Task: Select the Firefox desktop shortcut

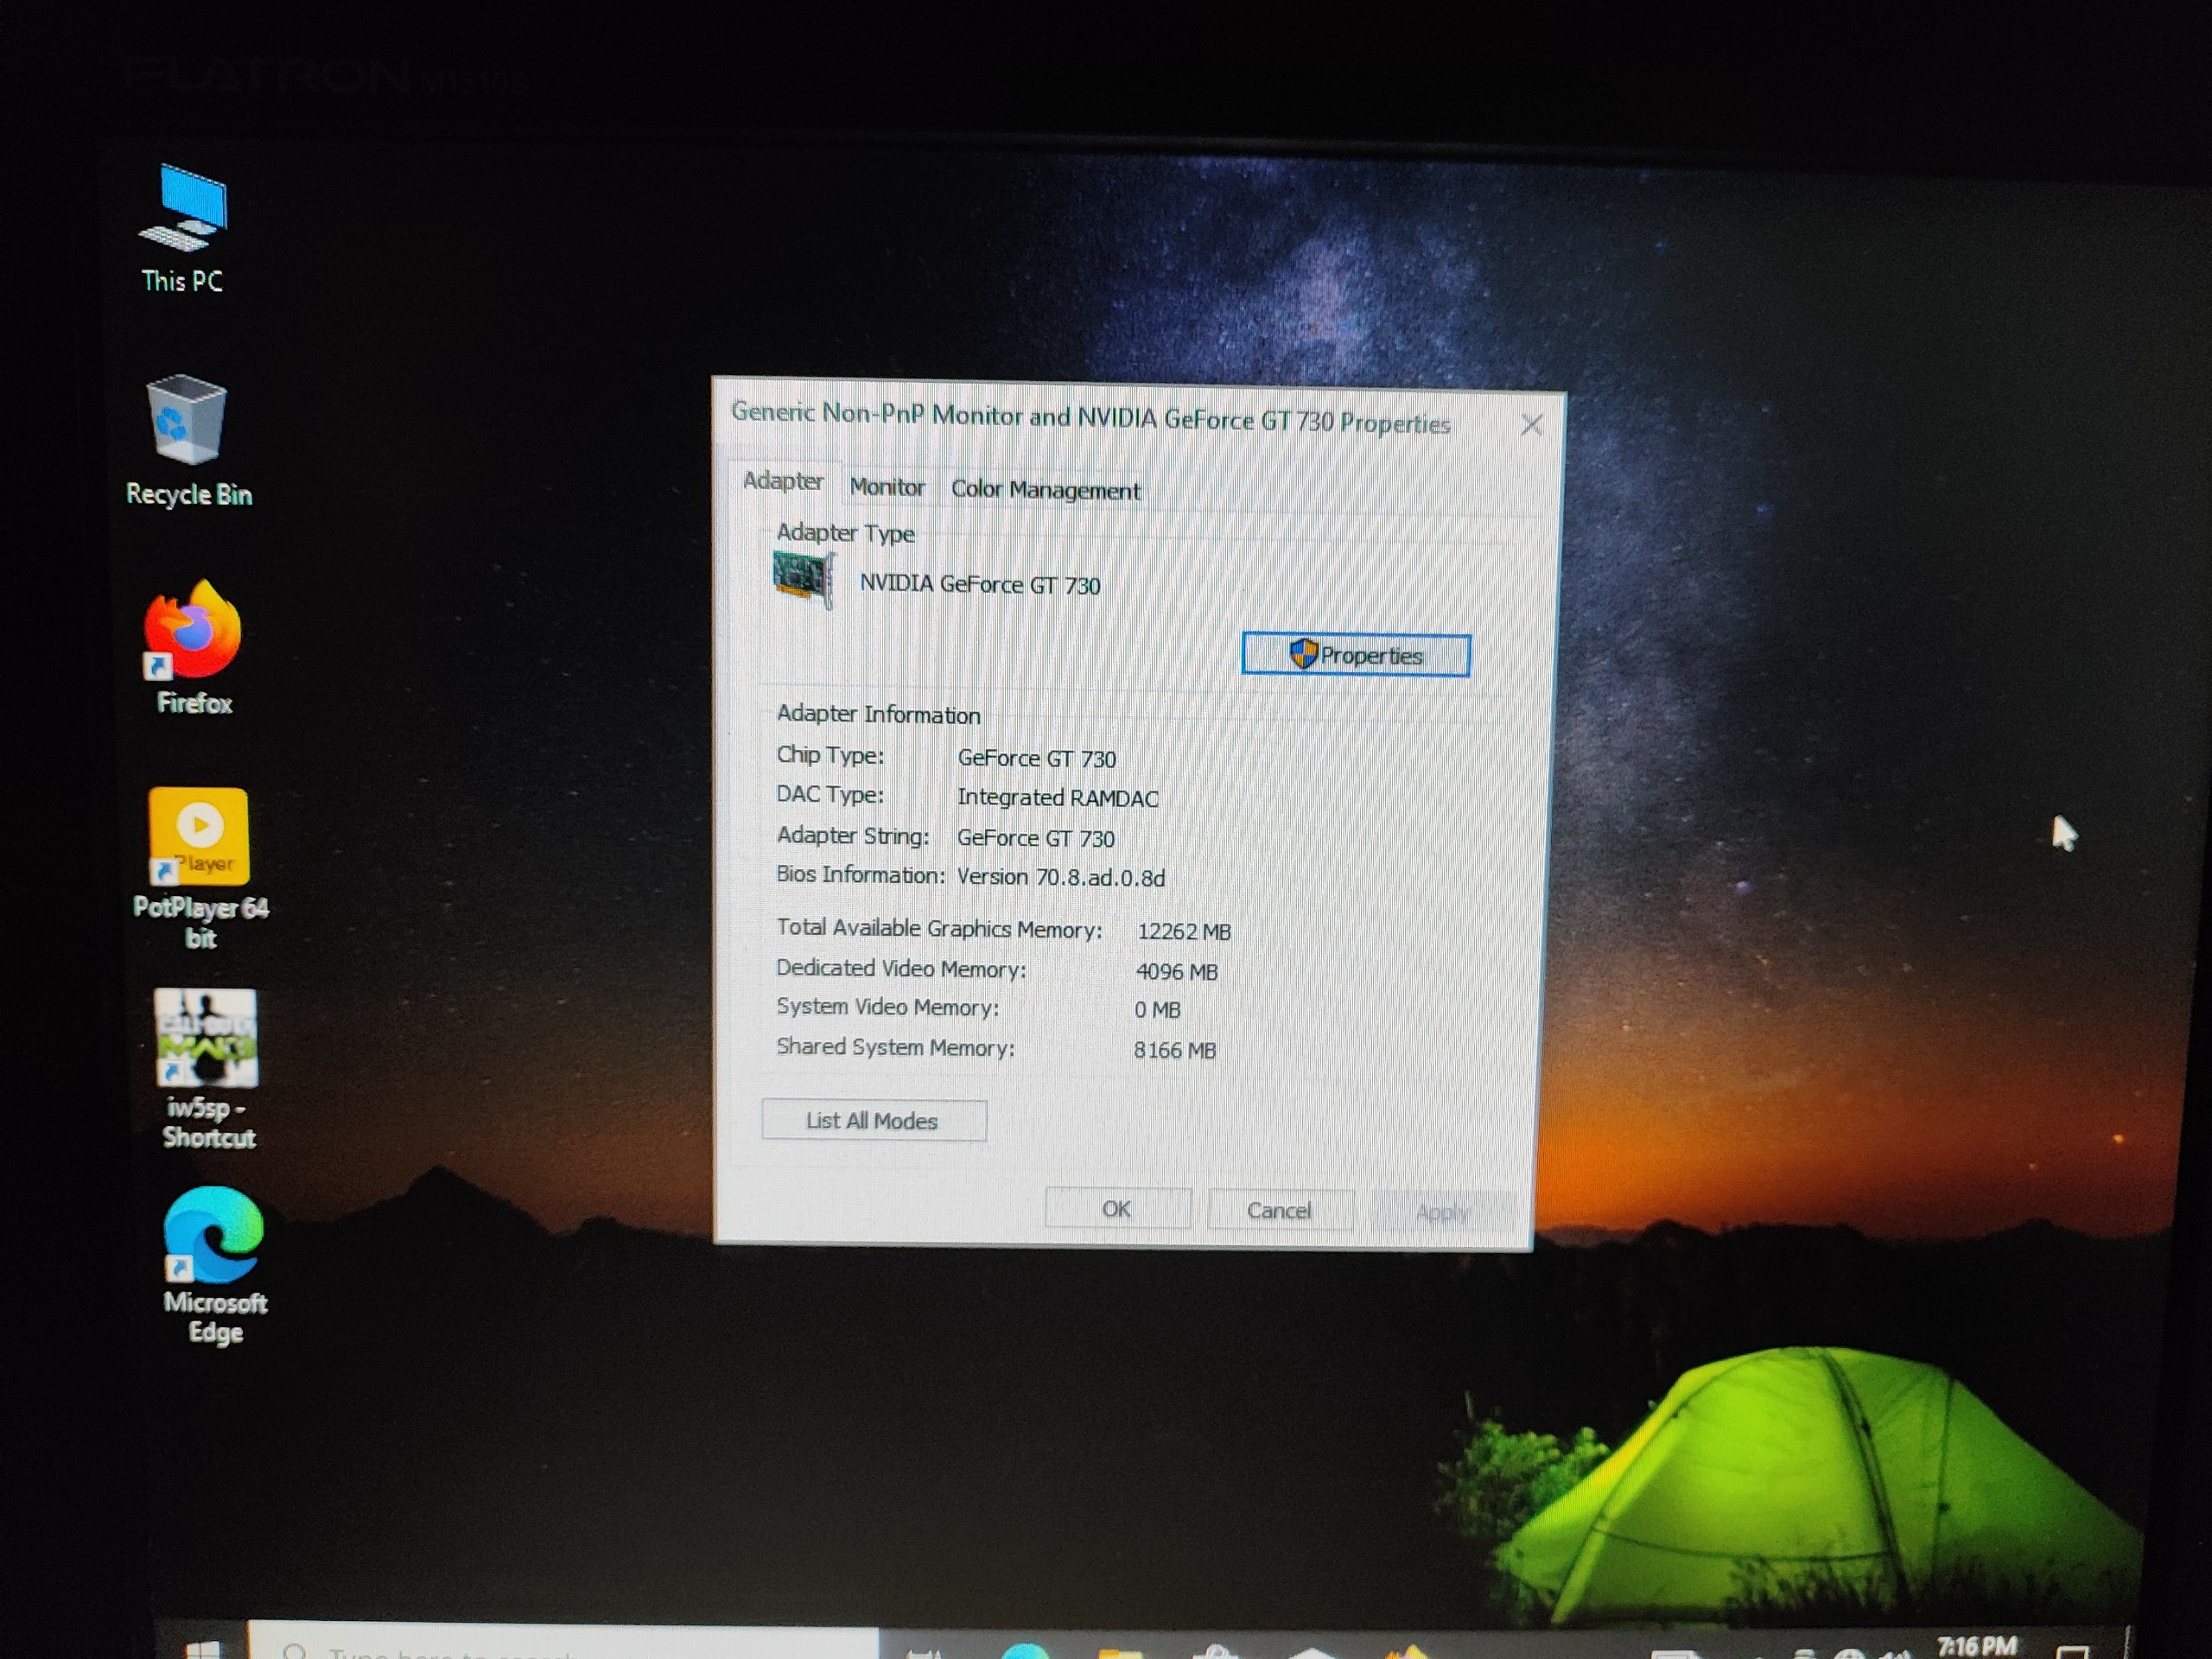Action: pyautogui.click(x=193, y=648)
